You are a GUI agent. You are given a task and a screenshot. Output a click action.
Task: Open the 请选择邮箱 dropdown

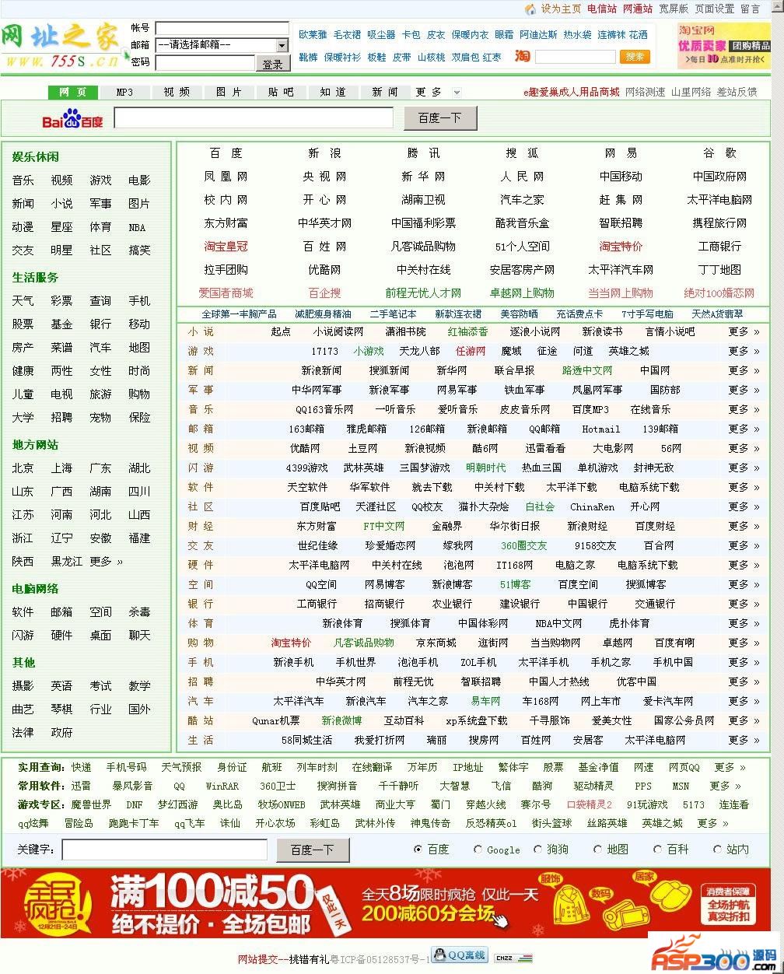(222, 45)
